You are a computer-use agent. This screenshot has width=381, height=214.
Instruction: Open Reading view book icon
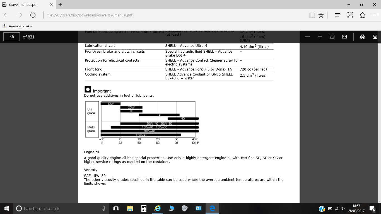pos(312,15)
